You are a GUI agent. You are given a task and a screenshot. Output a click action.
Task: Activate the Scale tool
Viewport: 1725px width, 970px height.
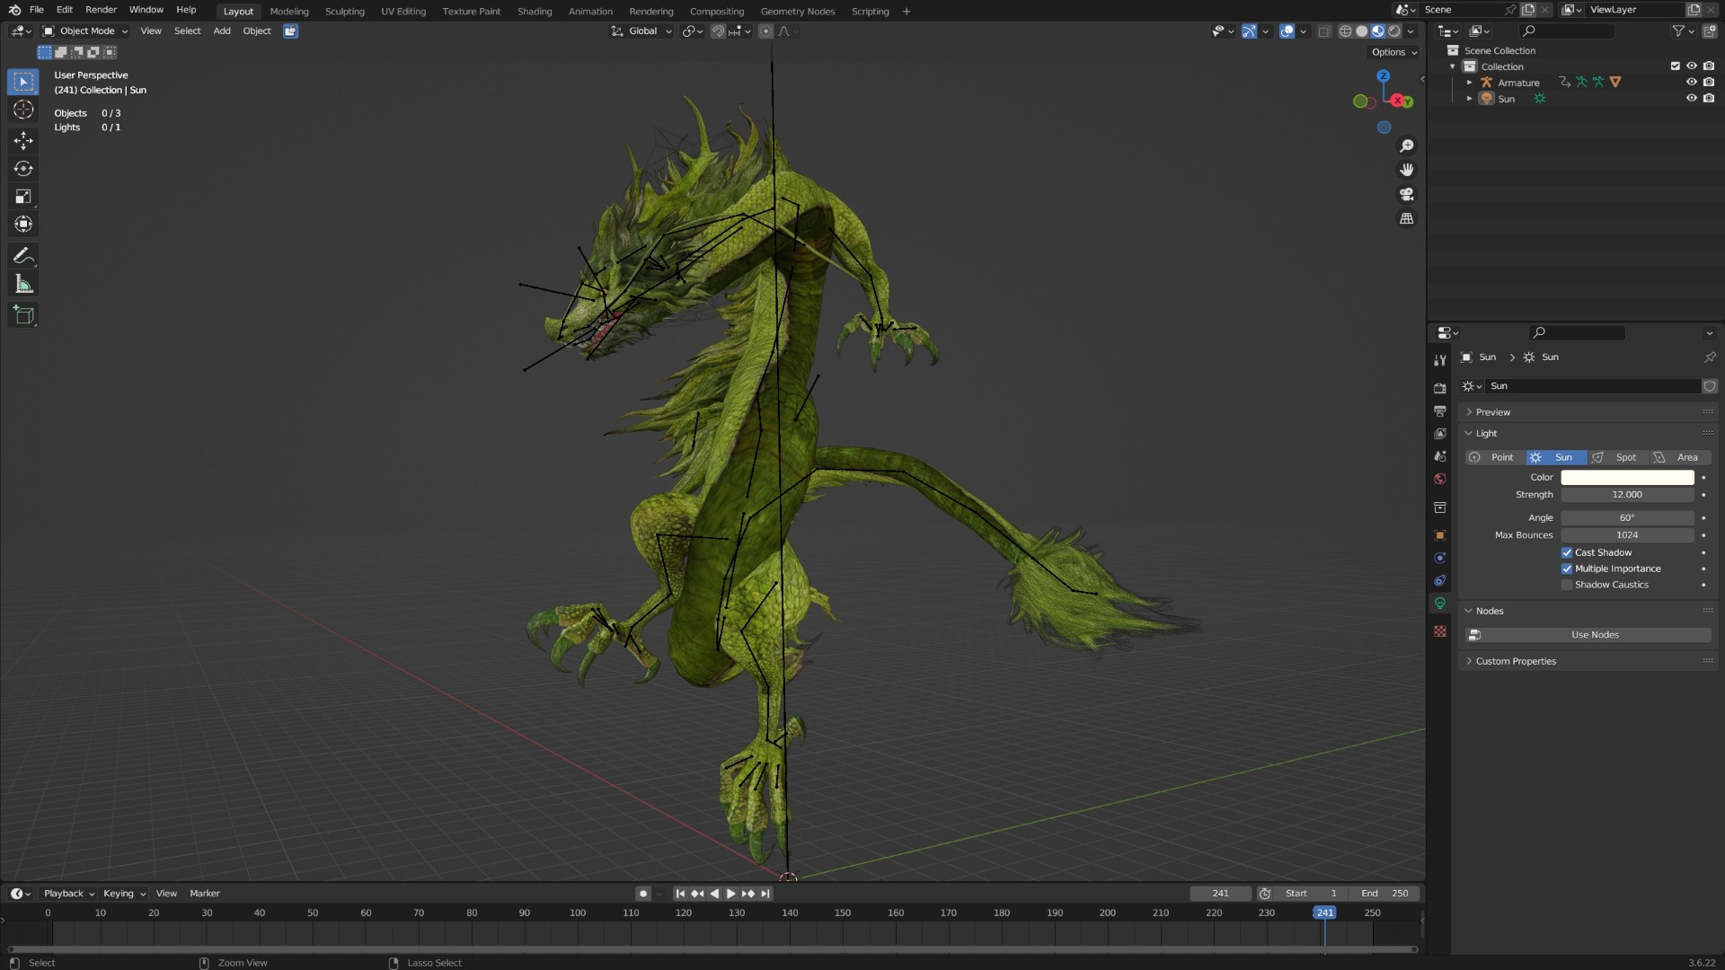23,196
